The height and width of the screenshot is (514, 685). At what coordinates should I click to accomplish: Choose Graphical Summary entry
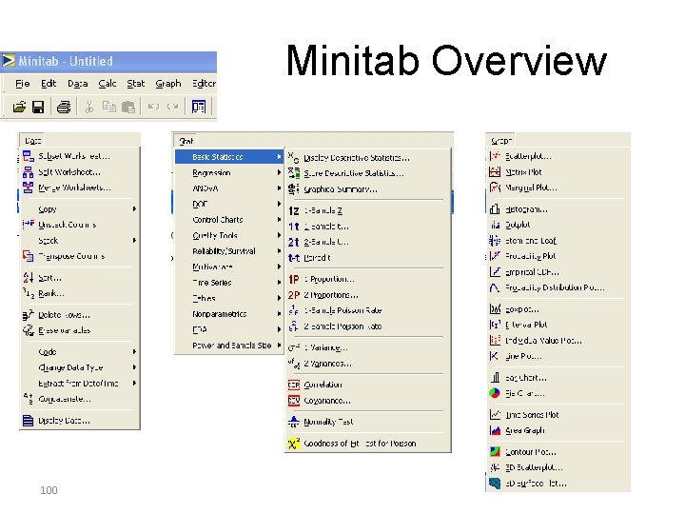point(368,189)
